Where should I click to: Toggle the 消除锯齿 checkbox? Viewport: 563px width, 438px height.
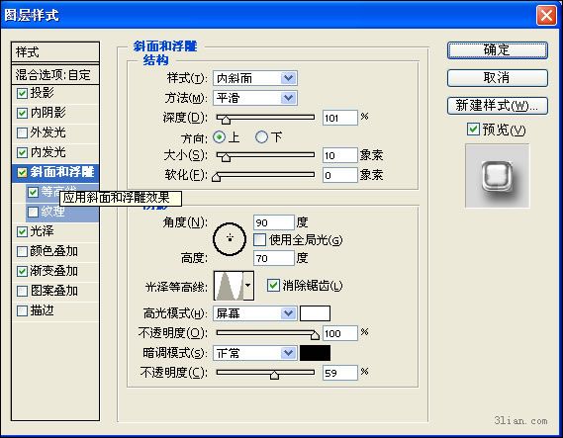pos(273,286)
